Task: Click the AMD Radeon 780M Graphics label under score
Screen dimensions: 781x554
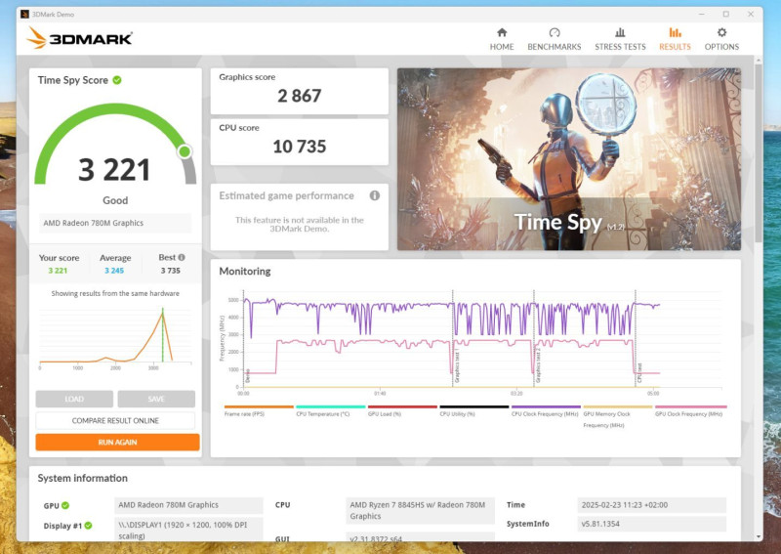Action: tap(115, 223)
